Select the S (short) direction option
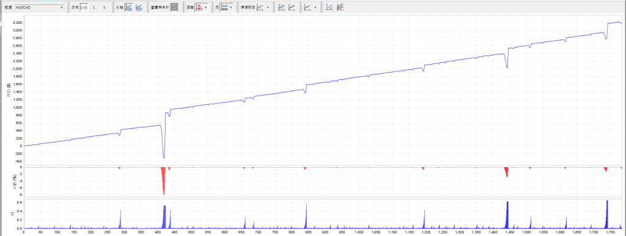 (x=104, y=7)
